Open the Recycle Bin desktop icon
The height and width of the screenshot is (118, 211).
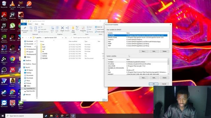(x=4, y=5)
